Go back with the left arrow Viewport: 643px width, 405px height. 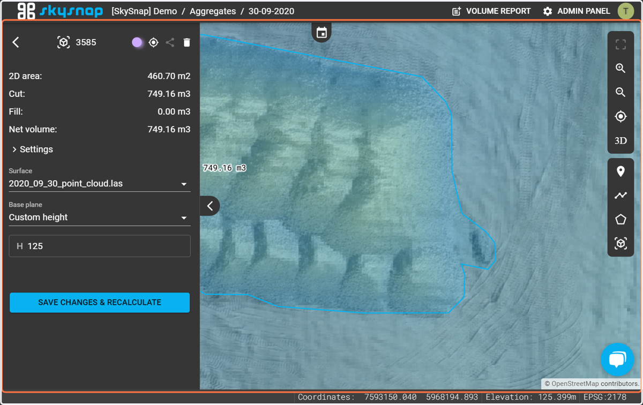click(x=16, y=42)
